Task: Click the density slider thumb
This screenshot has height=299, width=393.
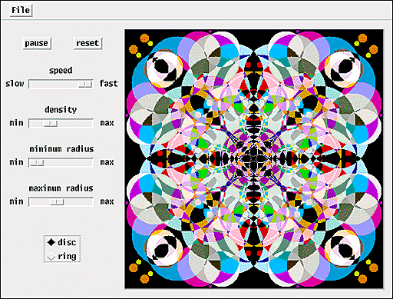Action: (x=51, y=124)
